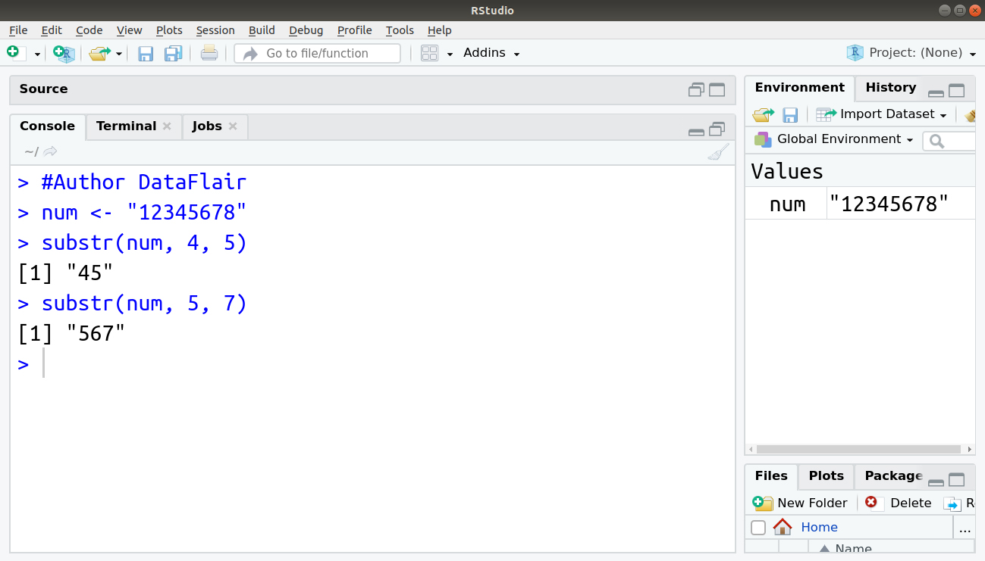
Task: Click the Delete button in the Files pane
Action: tap(899, 503)
